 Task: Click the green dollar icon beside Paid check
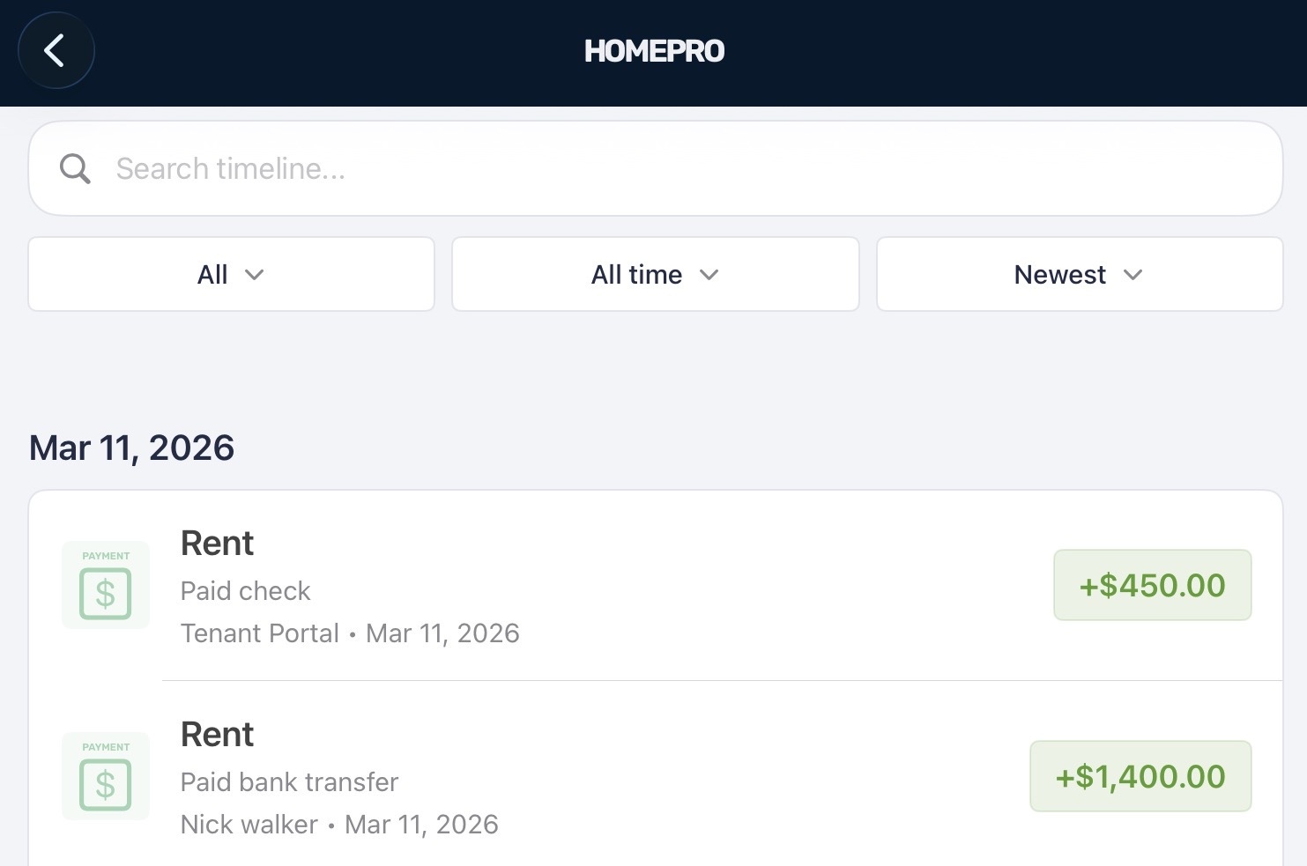105,593
